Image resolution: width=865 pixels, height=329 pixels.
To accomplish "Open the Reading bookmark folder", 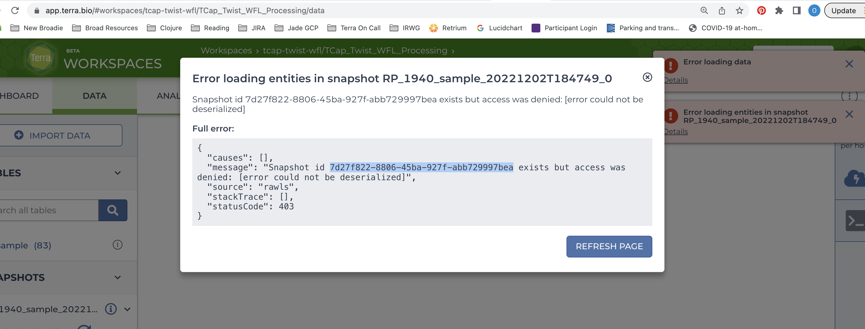I will [x=210, y=28].
